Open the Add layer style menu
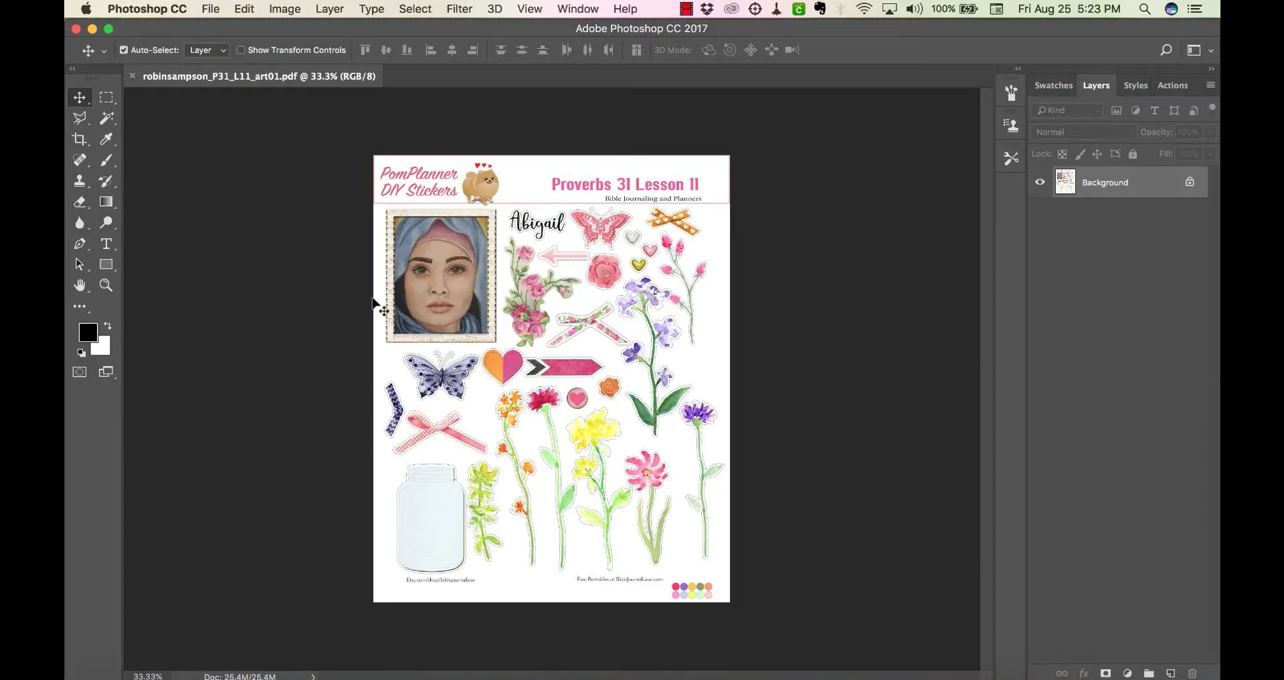The width and height of the screenshot is (1284, 680). pyautogui.click(x=1083, y=673)
